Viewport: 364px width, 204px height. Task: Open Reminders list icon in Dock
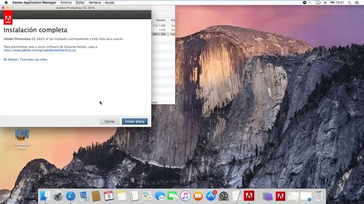click(x=134, y=196)
